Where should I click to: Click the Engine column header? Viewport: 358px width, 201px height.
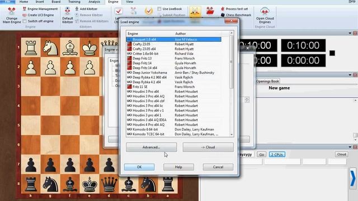[x=150, y=33]
